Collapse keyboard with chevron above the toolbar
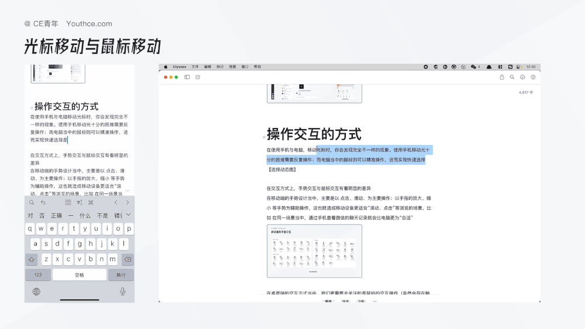Screen dimensions: 585x329 (128, 191)
